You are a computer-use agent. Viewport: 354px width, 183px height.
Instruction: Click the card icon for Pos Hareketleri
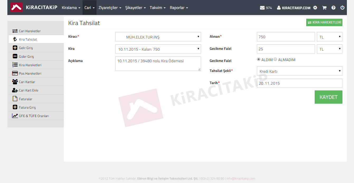pos(15,73)
